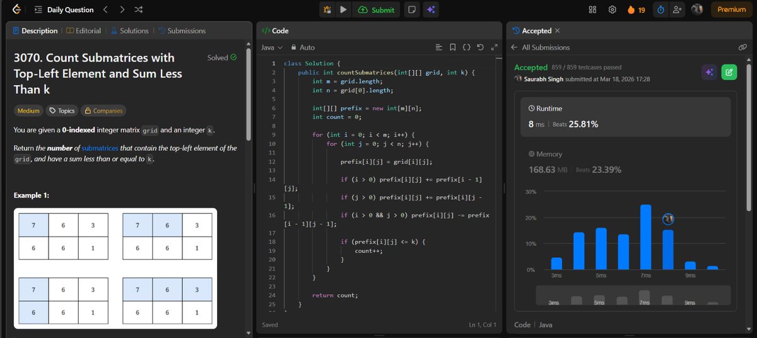This screenshot has height=338, width=757.
Task: Copy submission link icon
Action: [x=742, y=47]
